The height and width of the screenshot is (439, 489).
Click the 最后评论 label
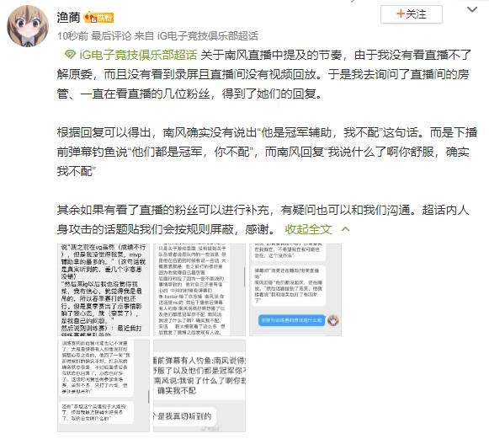click(x=111, y=36)
